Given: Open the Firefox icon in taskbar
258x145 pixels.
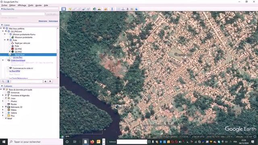Looking at the screenshot, I should (x=92, y=142).
